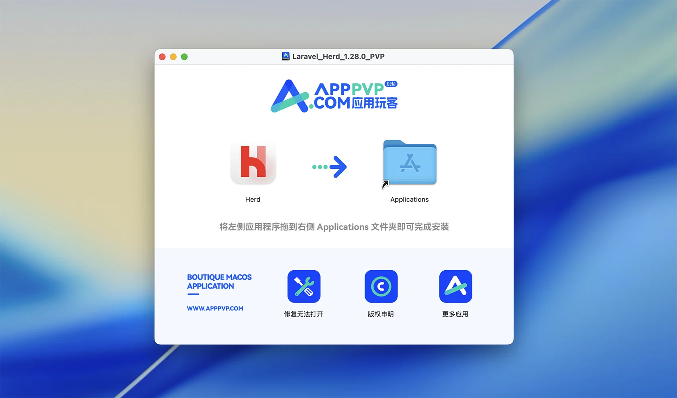Open the 更多应用 more apps icon
Screen dimensions: 677x398
456,286
